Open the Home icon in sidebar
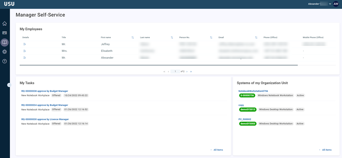 [x=5, y=24]
